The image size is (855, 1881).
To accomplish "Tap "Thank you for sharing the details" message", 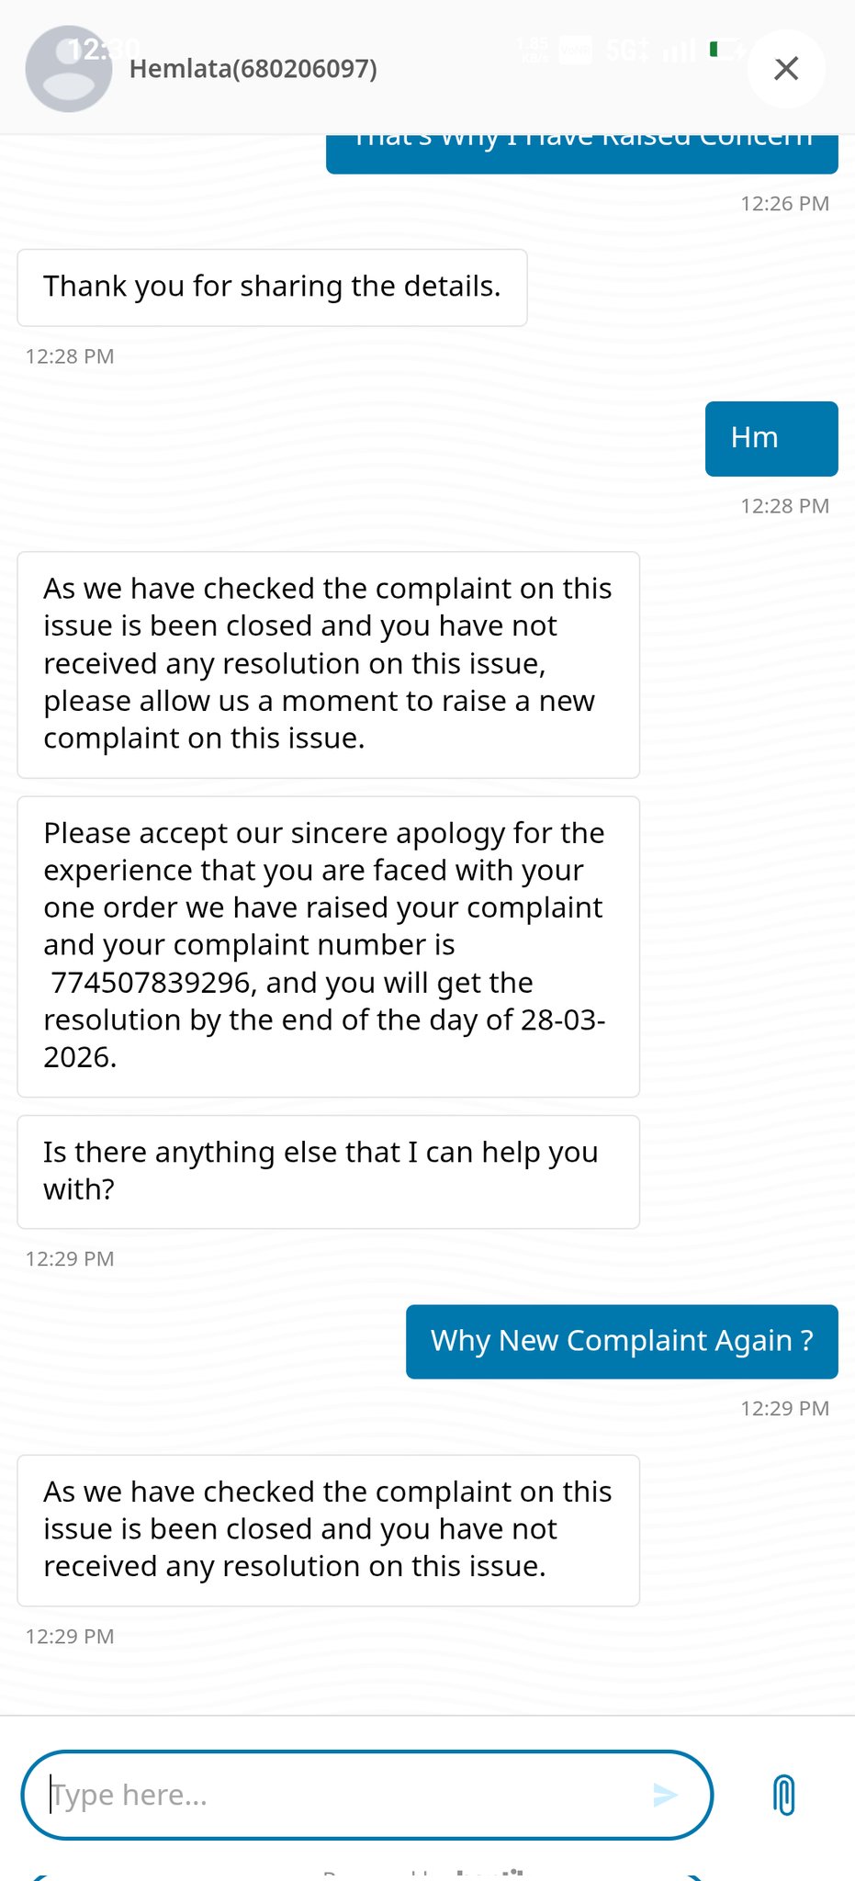I will click(272, 287).
